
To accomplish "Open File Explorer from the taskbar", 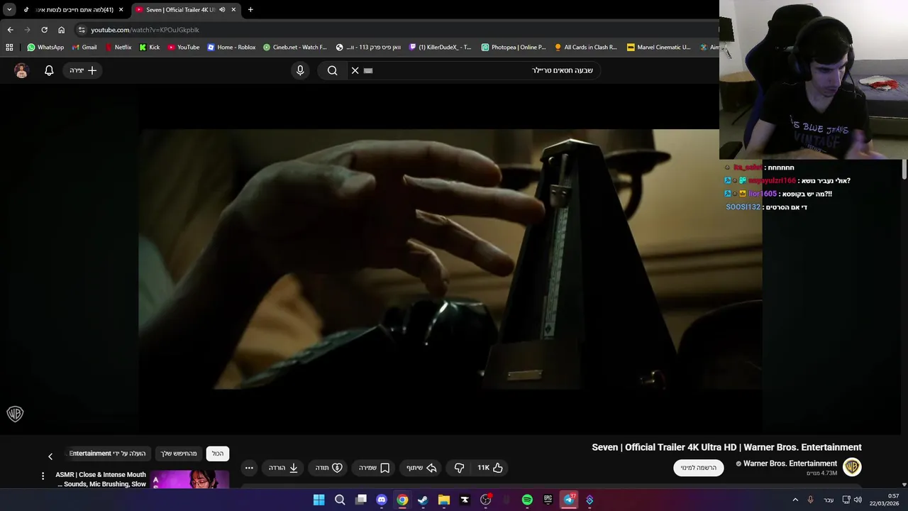I will pyautogui.click(x=444, y=500).
